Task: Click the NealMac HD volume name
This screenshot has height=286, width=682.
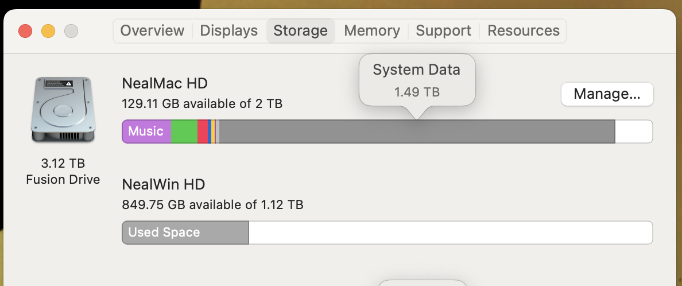Action: (x=165, y=84)
